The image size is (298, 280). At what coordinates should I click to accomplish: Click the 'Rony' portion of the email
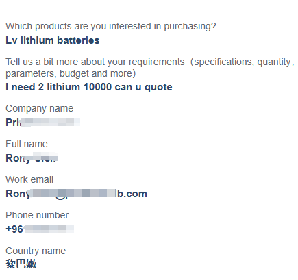click(18, 194)
